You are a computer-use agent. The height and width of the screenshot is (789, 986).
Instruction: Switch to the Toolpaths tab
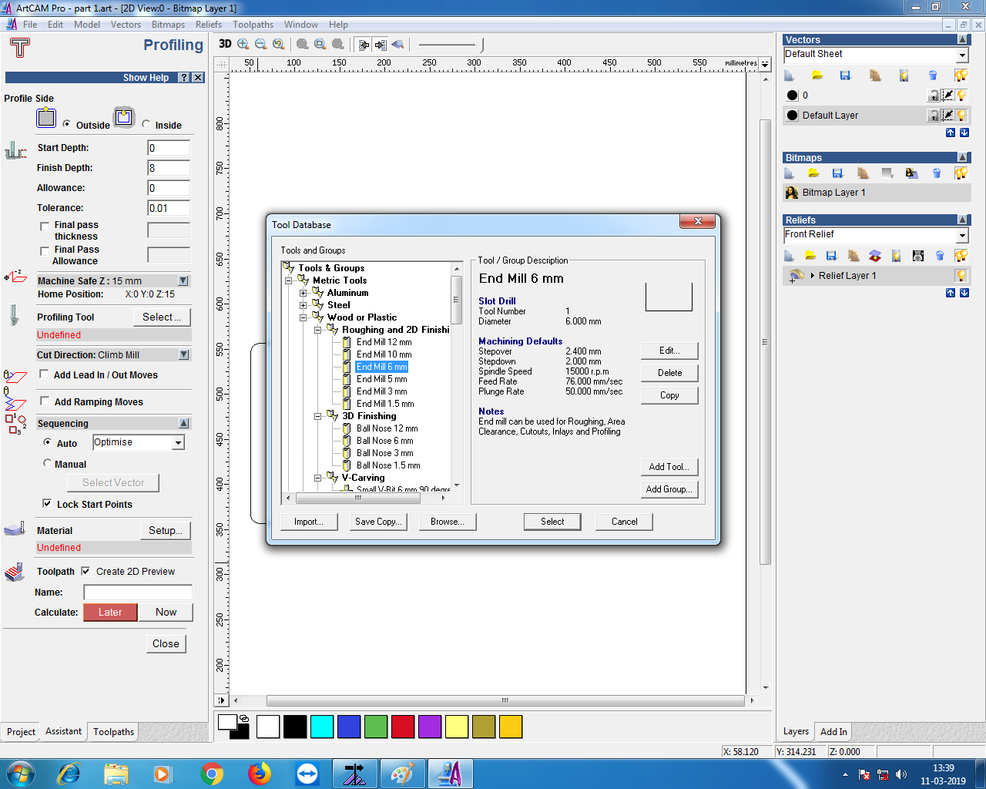click(114, 732)
